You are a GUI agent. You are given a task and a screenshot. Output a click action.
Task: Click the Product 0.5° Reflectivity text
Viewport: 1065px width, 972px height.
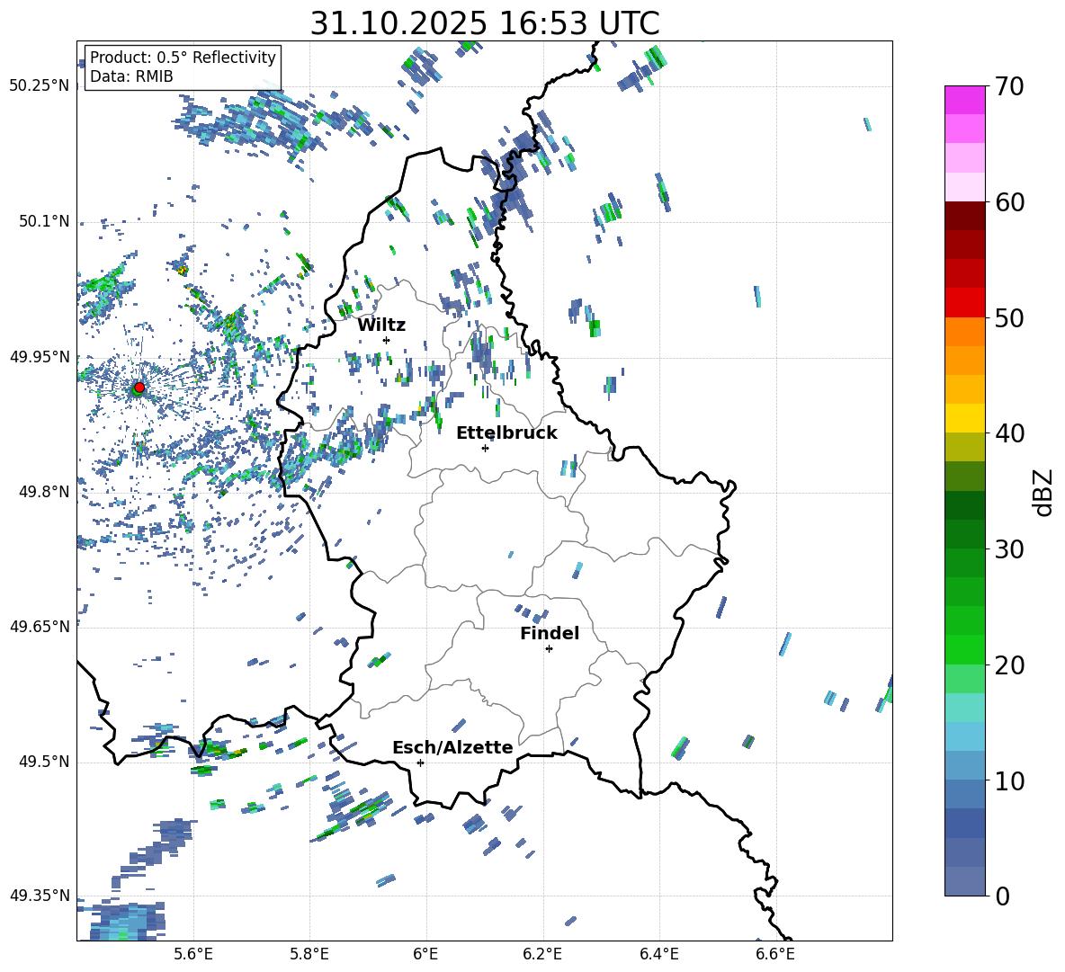pyautogui.click(x=183, y=58)
